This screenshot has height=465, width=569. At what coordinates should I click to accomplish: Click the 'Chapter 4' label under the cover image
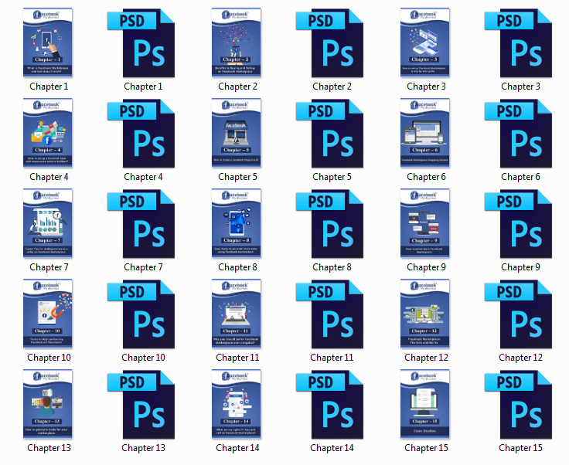49,177
